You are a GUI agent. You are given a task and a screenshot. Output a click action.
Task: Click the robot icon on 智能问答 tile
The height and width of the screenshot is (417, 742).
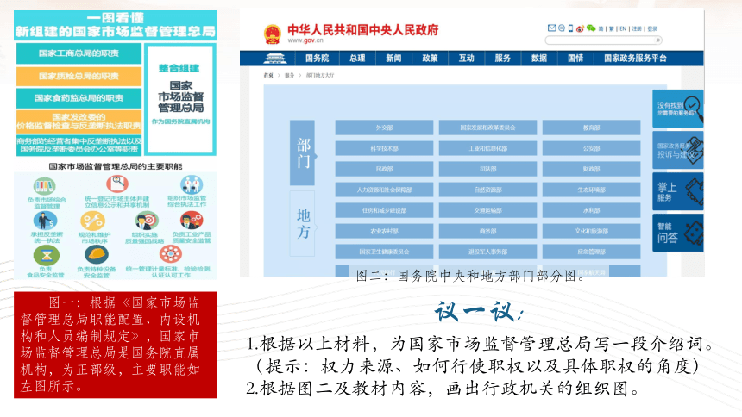694,233
